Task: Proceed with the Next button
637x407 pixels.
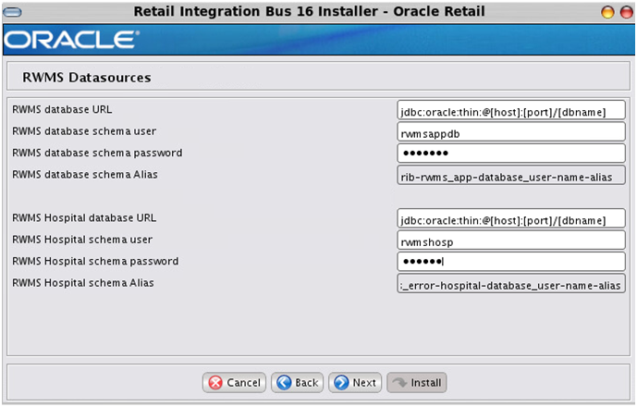Action: [x=355, y=383]
